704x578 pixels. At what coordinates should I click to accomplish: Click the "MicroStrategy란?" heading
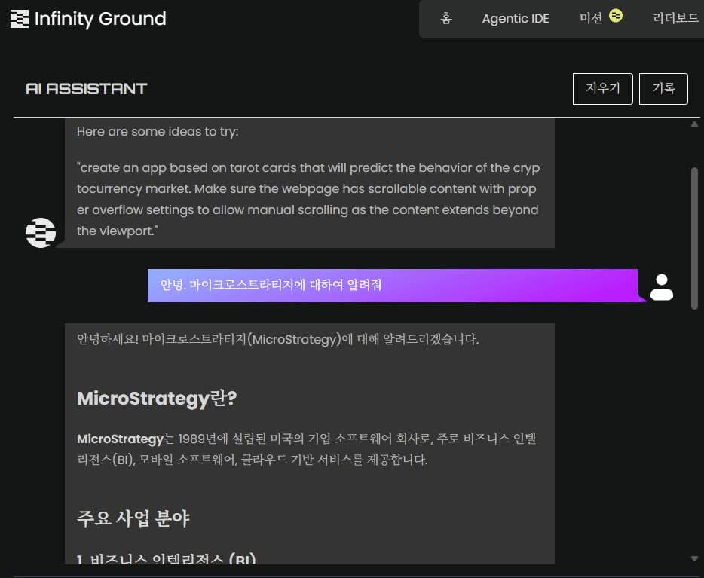(x=157, y=399)
